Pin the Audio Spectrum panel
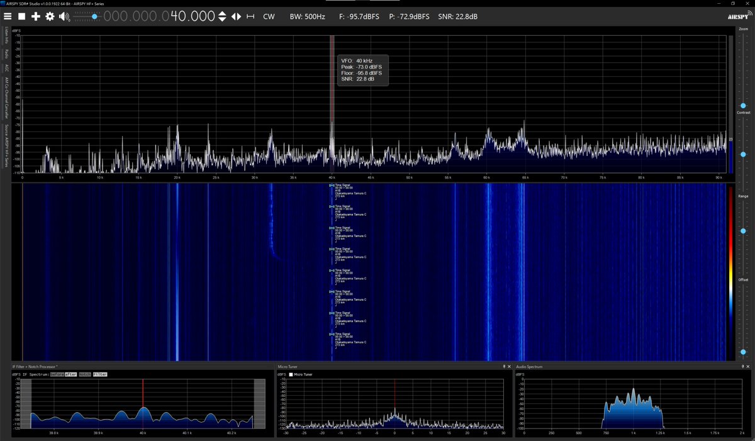 pos(742,366)
